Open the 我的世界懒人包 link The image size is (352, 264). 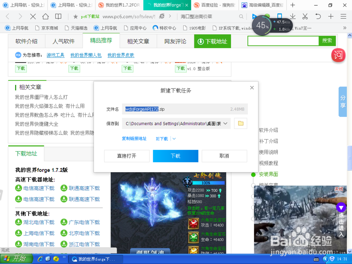point(86,55)
